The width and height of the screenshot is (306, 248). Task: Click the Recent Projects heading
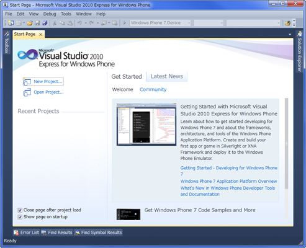click(x=38, y=111)
